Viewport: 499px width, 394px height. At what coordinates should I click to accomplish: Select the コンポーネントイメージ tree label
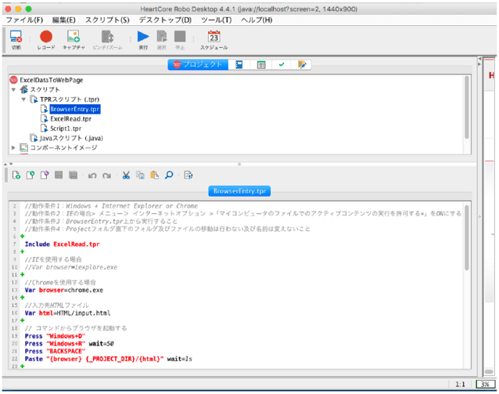click(x=63, y=147)
